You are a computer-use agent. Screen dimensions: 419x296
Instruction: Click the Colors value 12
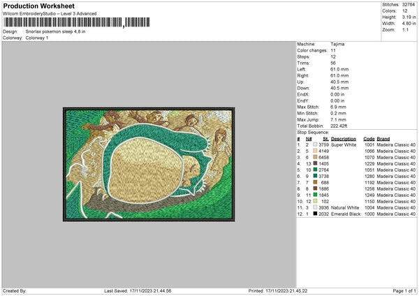click(405, 11)
